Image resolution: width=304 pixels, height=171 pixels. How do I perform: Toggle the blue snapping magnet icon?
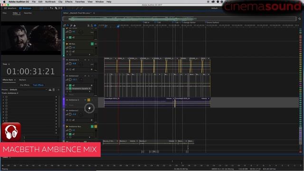click(95, 25)
